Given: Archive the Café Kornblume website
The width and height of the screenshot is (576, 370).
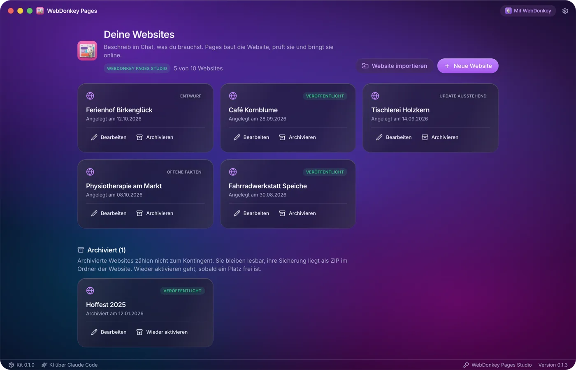Looking at the screenshot, I should (x=297, y=137).
